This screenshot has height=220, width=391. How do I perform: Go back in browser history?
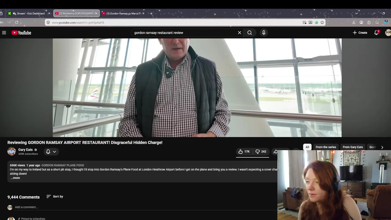(2, 22)
